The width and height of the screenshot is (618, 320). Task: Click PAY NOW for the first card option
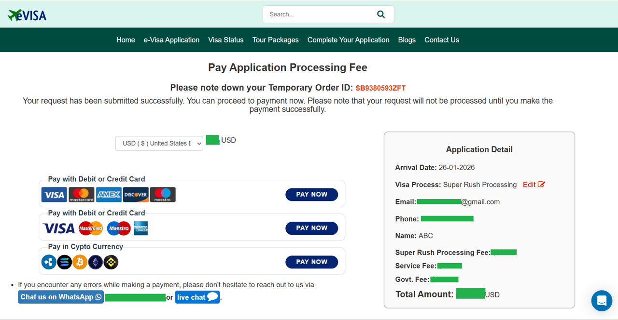[311, 194]
